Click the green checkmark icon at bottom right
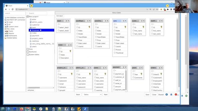The width and height of the screenshot is (198, 111). pos(186,96)
